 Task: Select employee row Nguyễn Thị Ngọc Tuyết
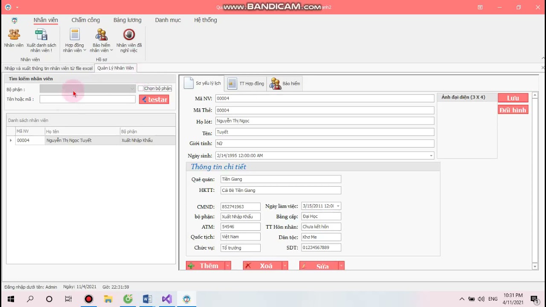pyautogui.click(x=91, y=140)
